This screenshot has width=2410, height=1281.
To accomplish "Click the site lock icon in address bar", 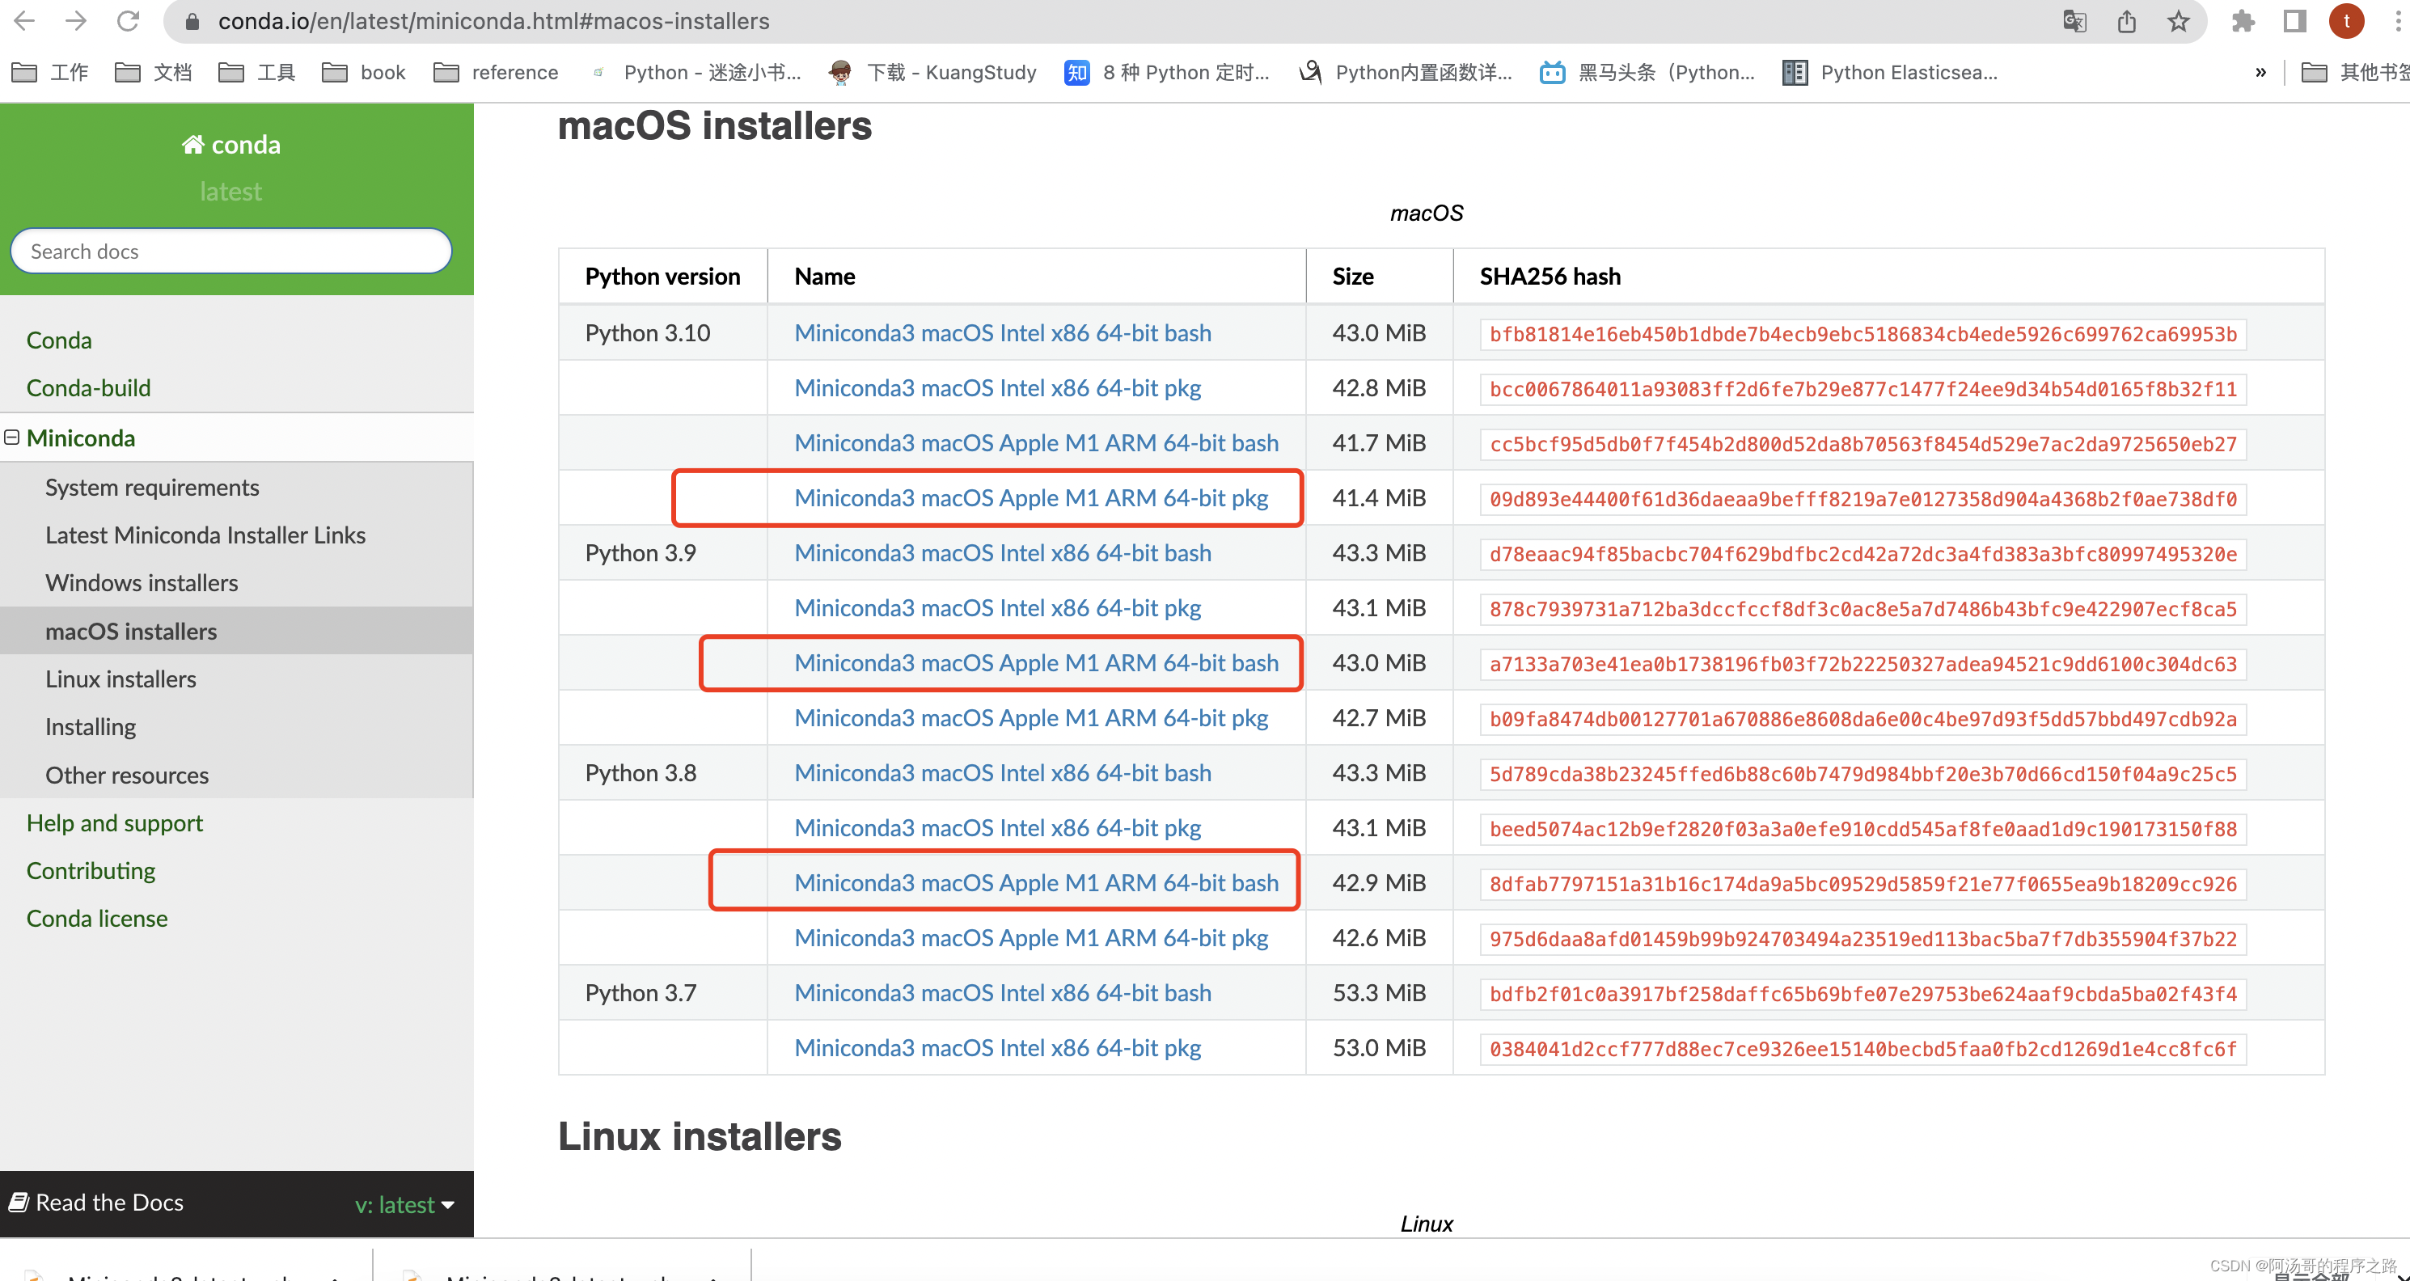I will click(192, 20).
